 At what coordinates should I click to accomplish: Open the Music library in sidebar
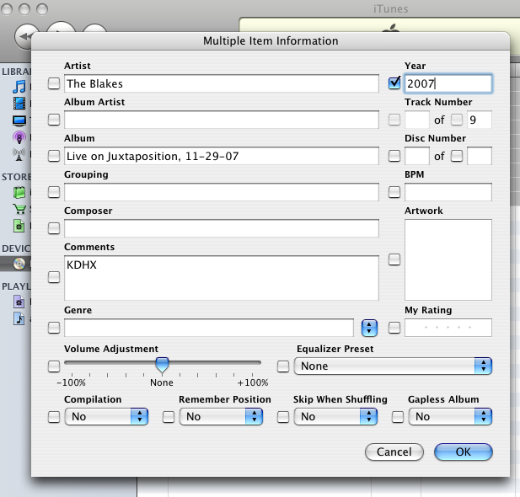pyautogui.click(x=19, y=88)
